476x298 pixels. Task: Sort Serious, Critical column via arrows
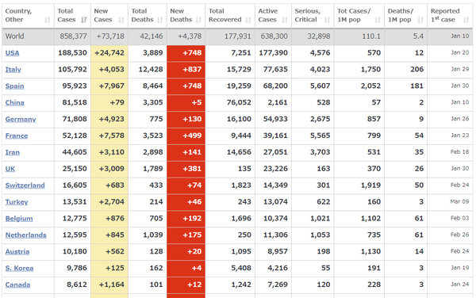[327, 20]
